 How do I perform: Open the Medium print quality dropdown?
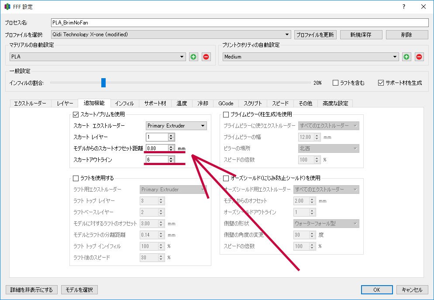pyautogui.click(x=311, y=57)
